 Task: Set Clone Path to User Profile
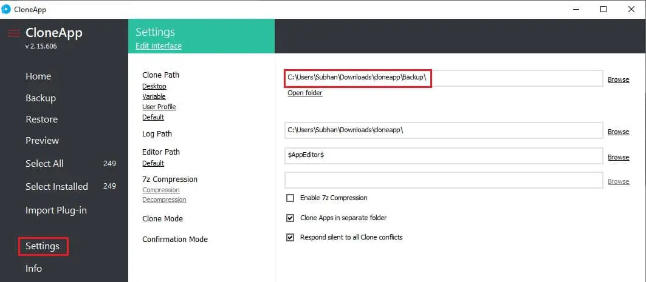pyautogui.click(x=159, y=107)
